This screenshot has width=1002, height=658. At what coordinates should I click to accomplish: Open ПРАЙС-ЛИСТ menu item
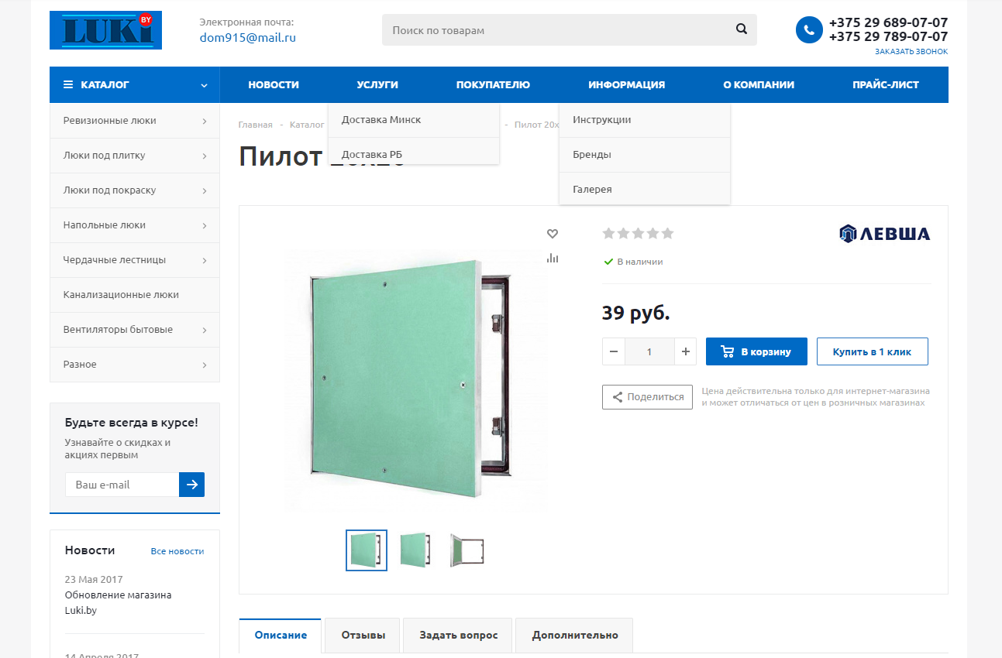click(x=886, y=84)
